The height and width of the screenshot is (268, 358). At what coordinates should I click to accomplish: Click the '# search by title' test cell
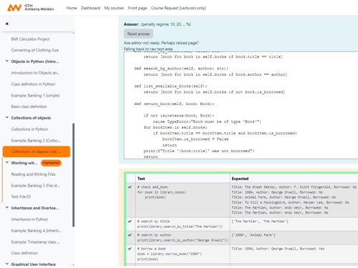point(183,224)
